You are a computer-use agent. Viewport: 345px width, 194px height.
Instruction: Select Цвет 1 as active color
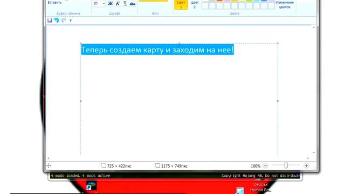tap(181, 5)
